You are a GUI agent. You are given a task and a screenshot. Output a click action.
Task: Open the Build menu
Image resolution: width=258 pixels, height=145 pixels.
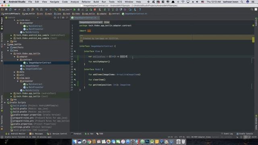(96, 2)
